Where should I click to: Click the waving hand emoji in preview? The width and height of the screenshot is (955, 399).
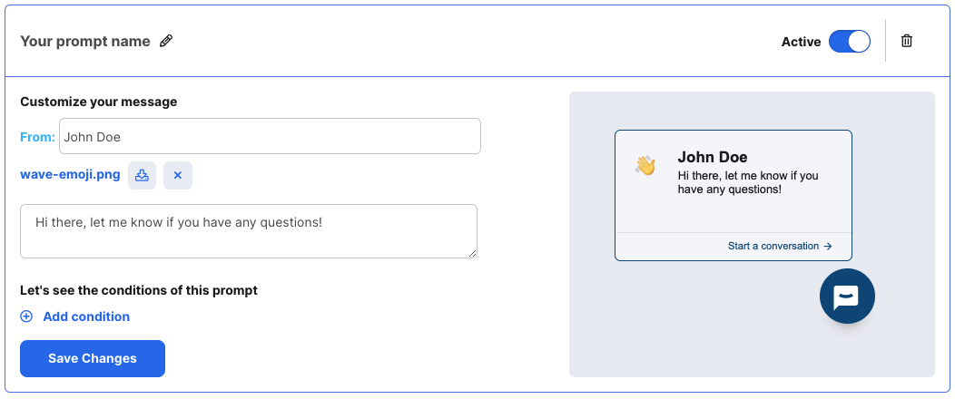tap(645, 165)
